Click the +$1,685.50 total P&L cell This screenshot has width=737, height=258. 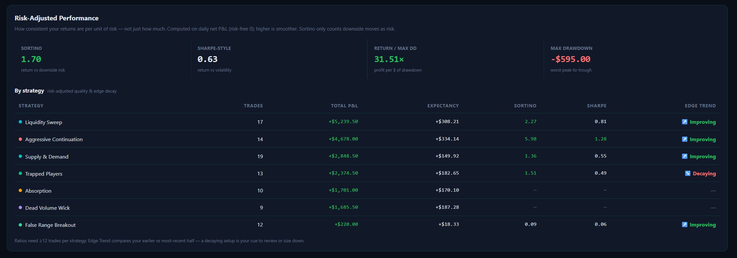(343, 207)
